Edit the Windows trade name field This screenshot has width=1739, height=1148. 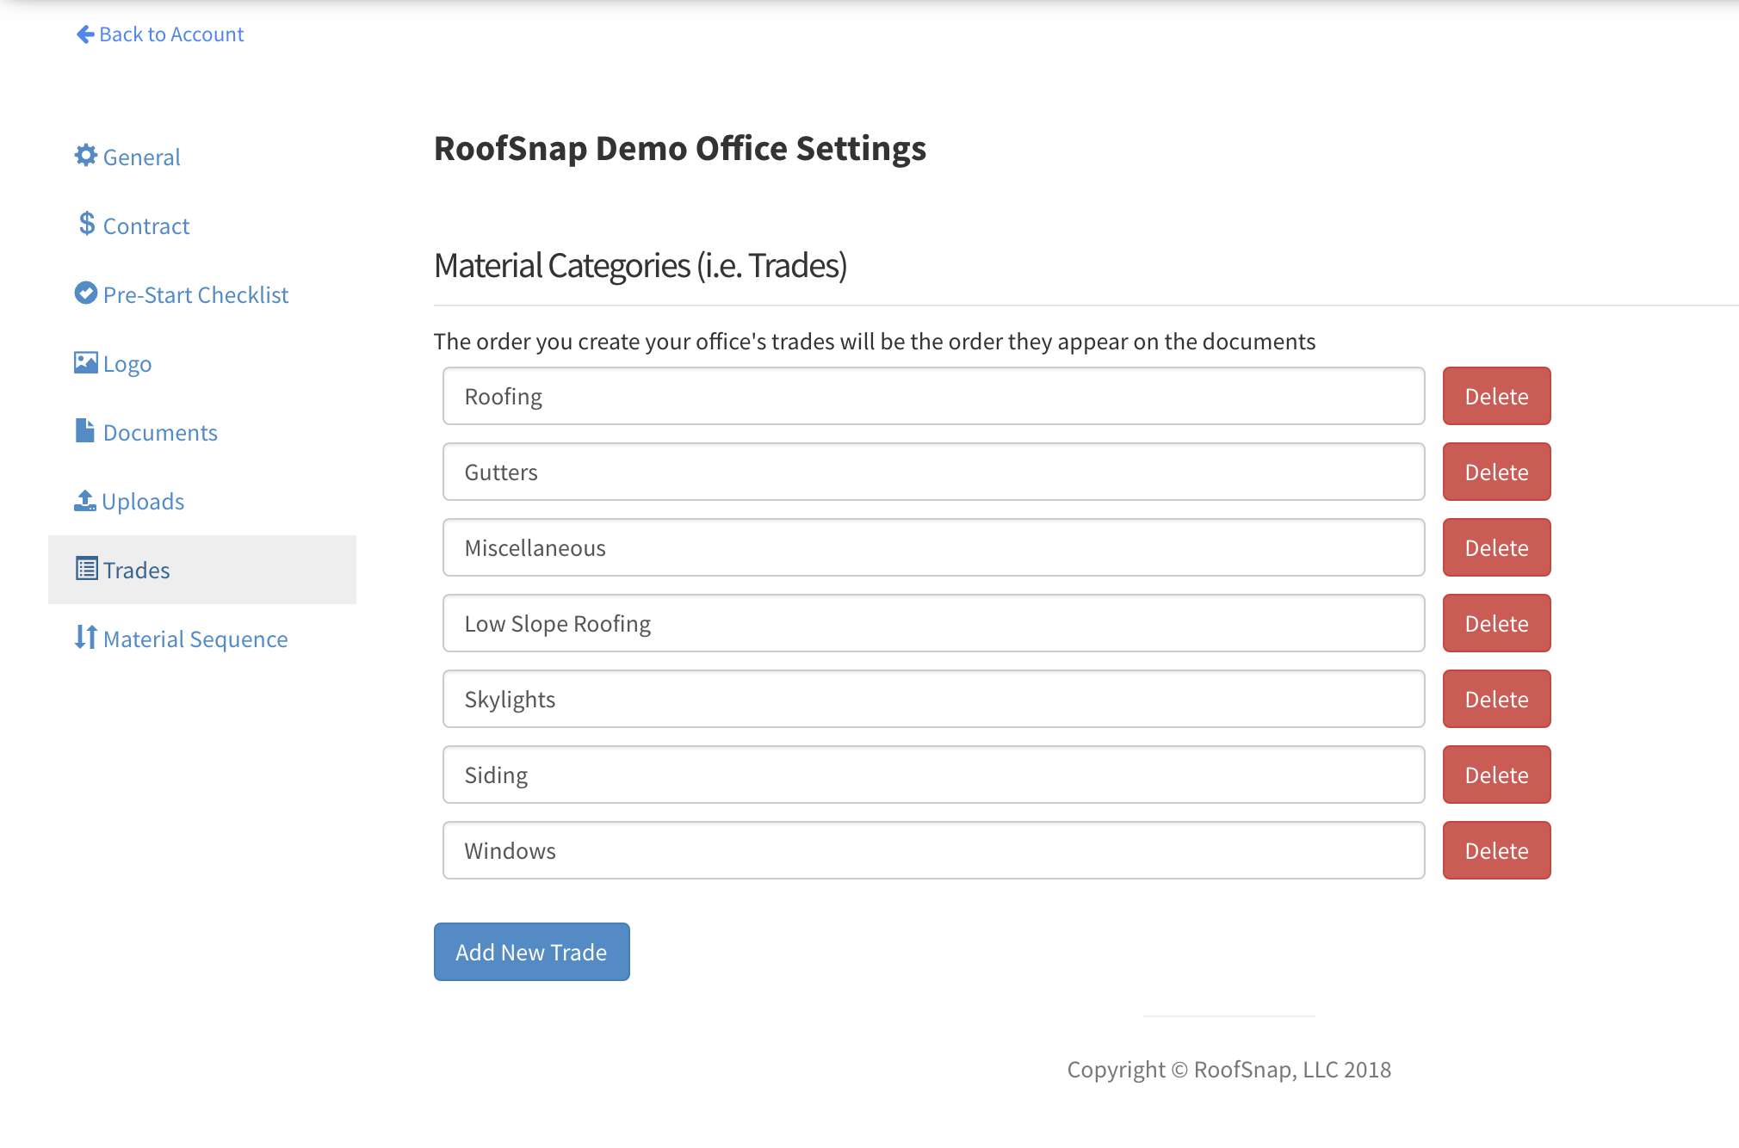(x=934, y=850)
